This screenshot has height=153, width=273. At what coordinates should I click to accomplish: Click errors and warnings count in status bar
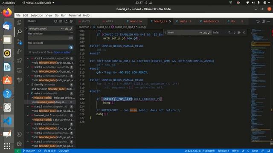[50, 151]
